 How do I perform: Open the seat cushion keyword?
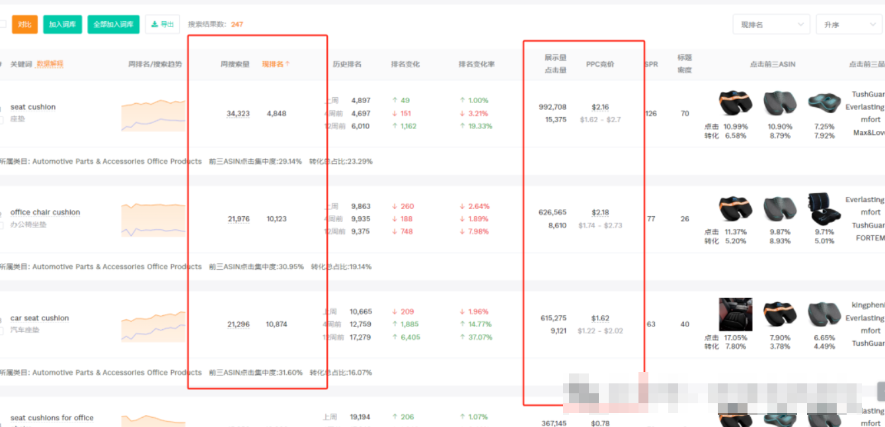pos(33,107)
